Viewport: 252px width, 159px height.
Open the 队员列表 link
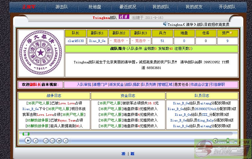(x=149, y=85)
